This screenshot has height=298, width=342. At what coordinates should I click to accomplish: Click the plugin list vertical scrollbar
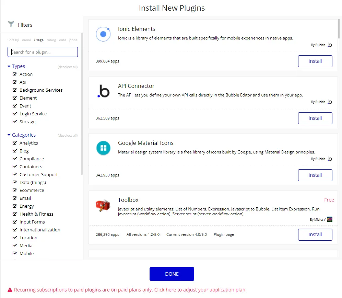(339, 29)
